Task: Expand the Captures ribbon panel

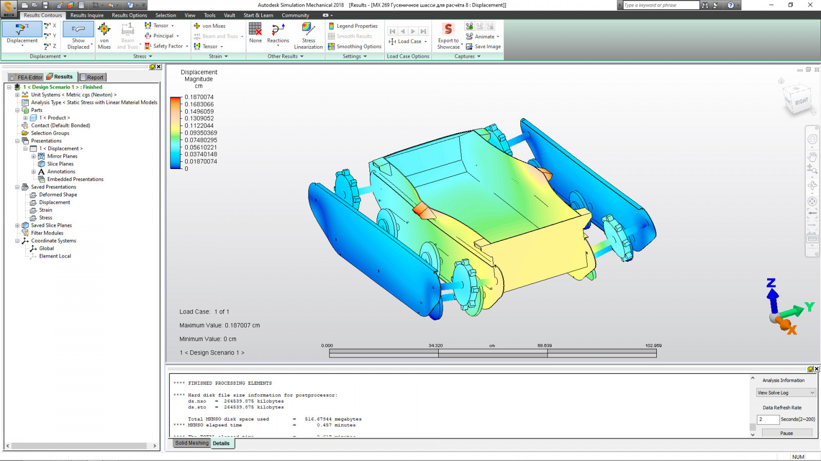Action: click(467, 56)
